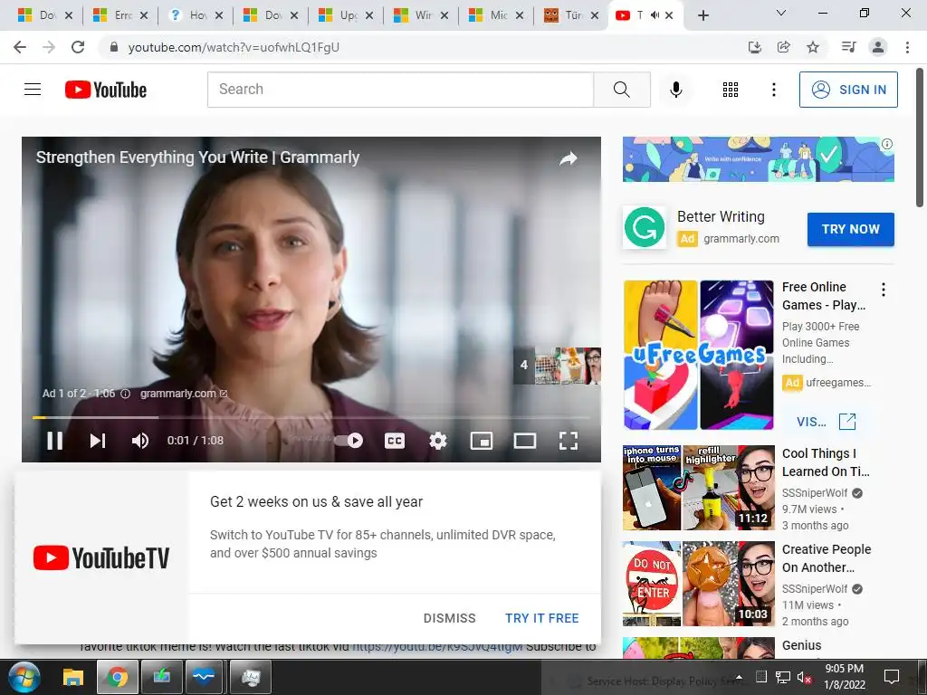Open the Chrome profile avatar
Viewport: 927px width, 695px height.
pyautogui.click(x=878, y=47)
